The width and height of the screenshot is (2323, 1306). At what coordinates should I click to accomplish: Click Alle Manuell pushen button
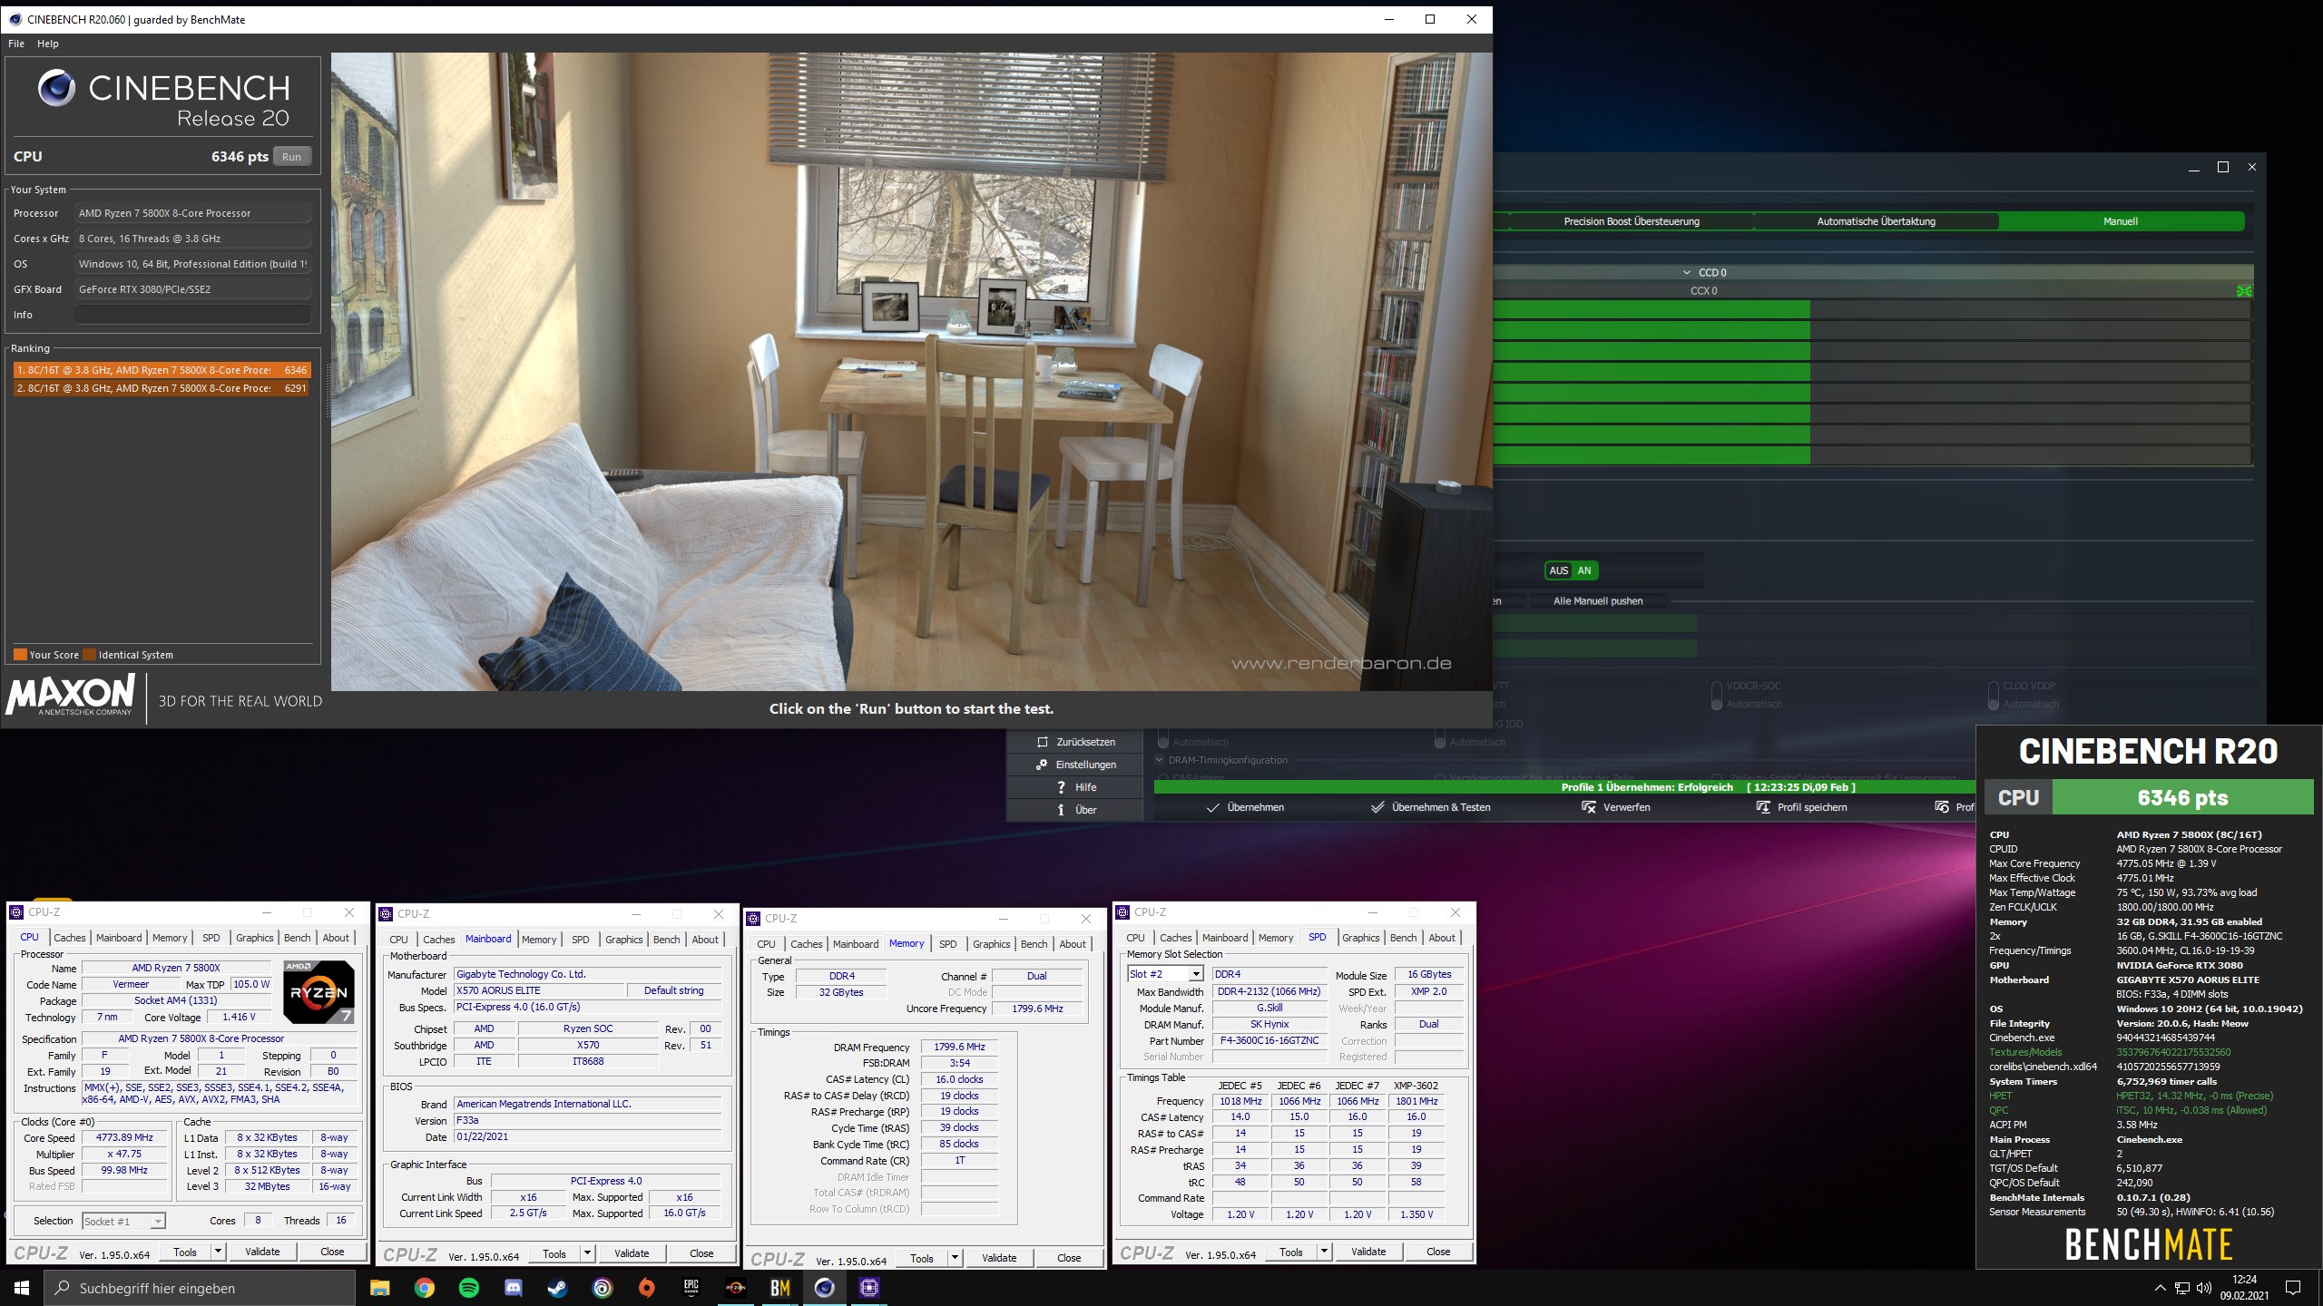point(1598,601)
